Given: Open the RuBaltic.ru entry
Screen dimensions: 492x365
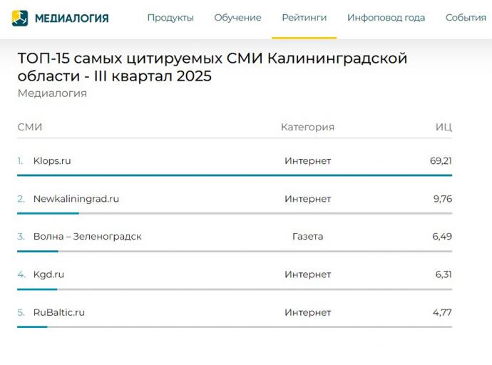Looking at the screenshot, I should 58,312.
